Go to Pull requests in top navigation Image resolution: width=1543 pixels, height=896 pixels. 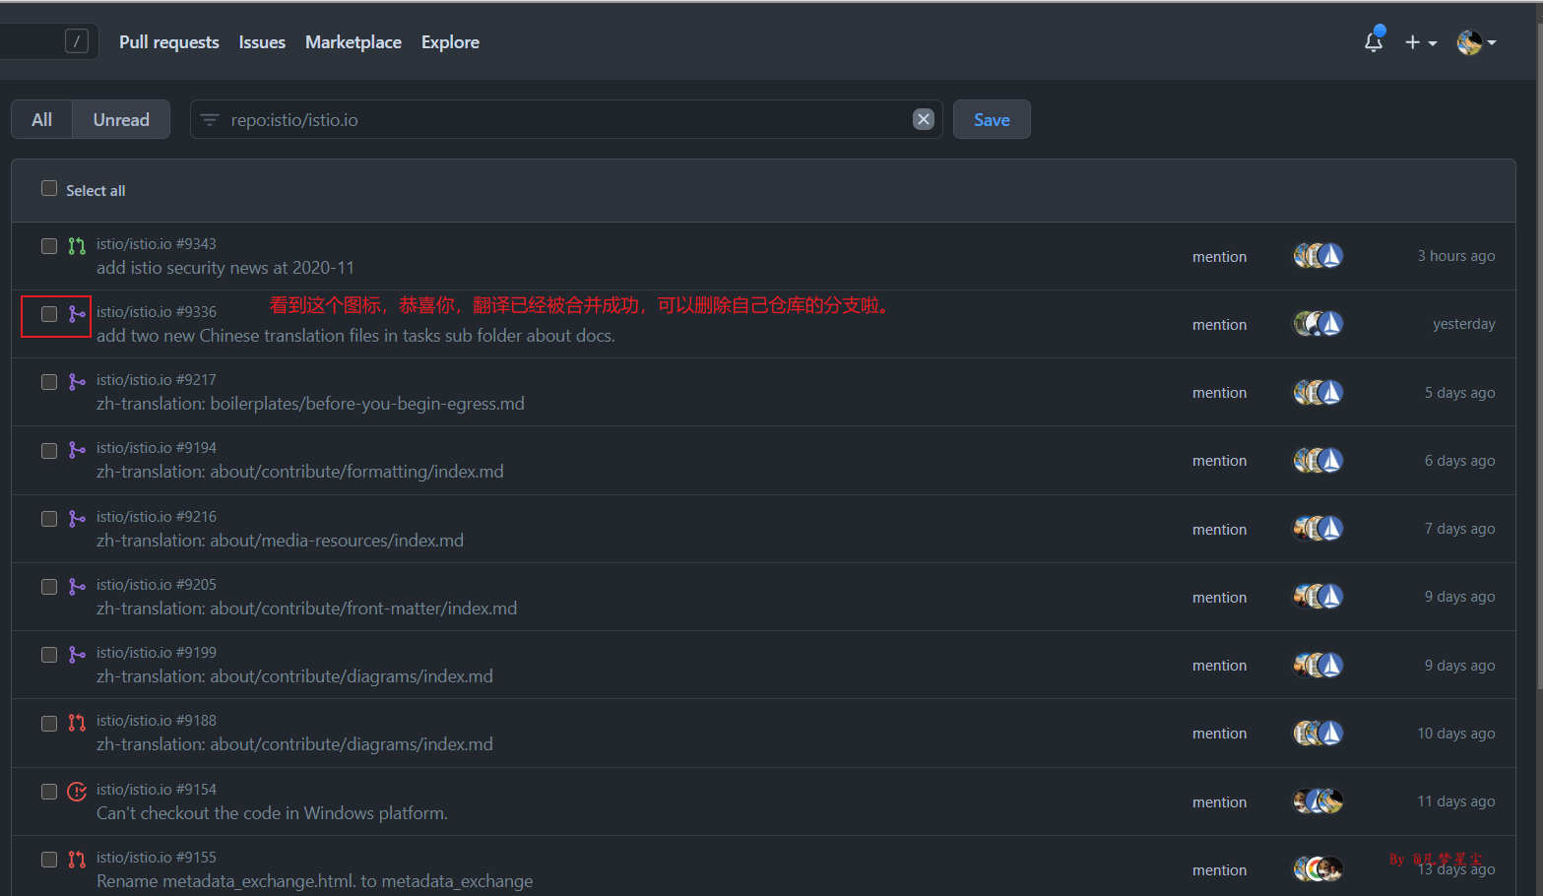tap(169, 42)
